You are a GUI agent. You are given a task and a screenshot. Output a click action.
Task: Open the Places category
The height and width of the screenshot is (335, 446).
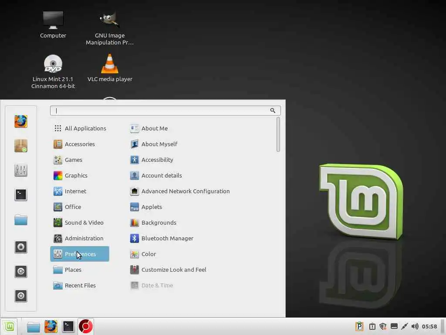(80, 270)
